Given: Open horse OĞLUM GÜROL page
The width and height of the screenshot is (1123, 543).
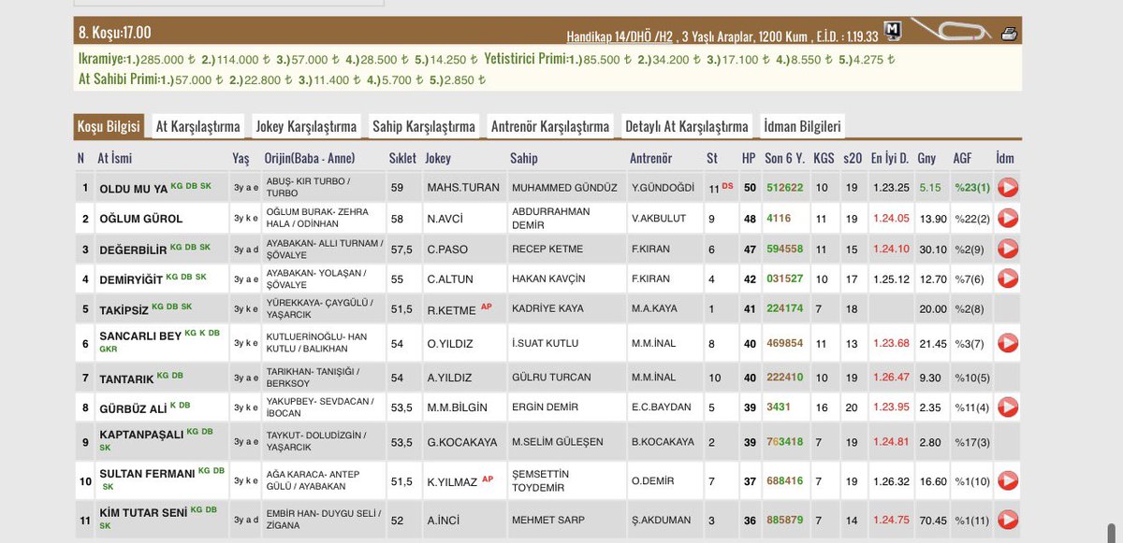Looking at the screenshot, I should 140,219.
